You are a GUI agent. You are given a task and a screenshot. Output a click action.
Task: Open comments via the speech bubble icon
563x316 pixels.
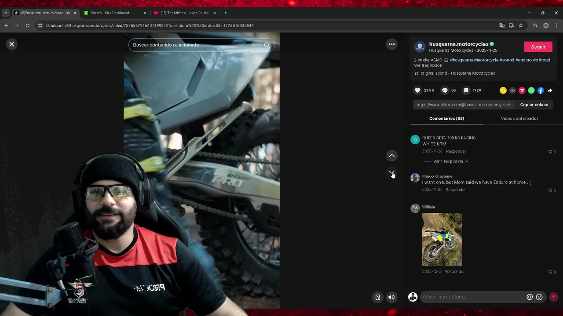[445, 90]
